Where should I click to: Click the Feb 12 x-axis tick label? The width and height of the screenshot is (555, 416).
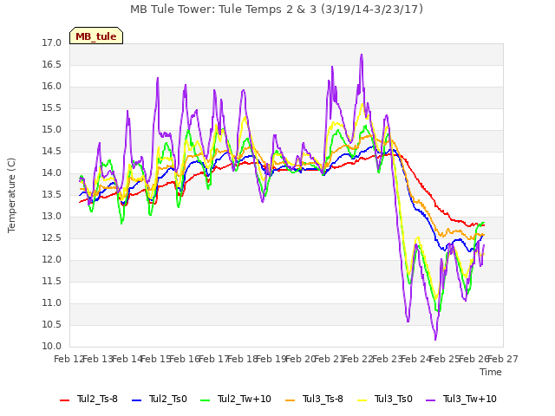point(69,360)
